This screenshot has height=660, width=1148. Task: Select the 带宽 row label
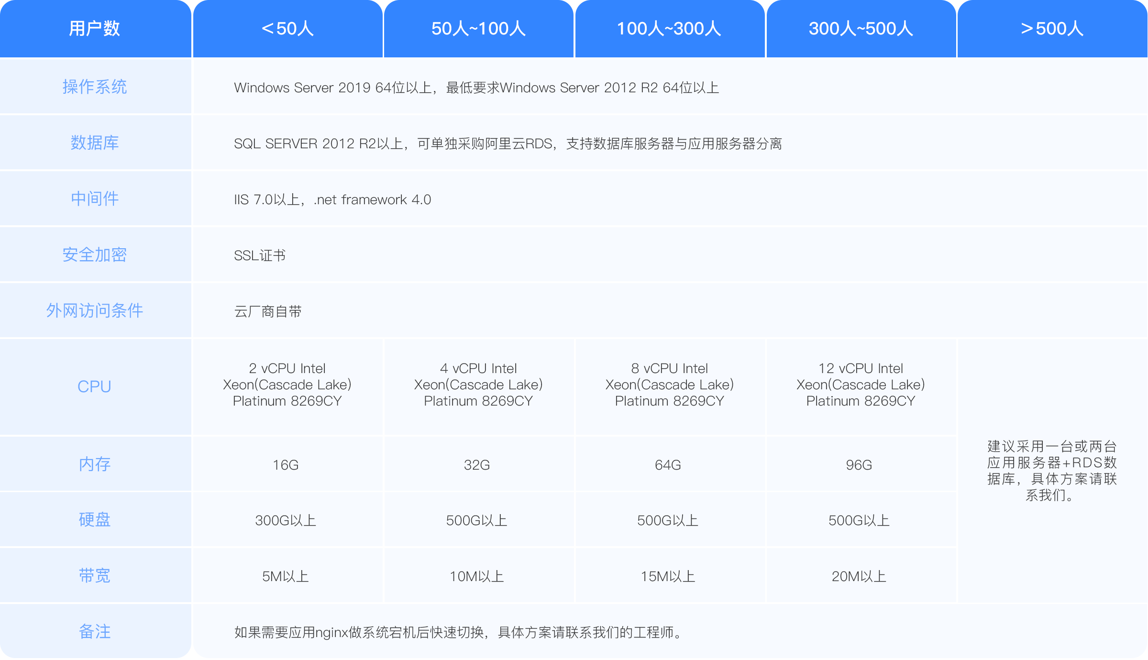point(95,575)
